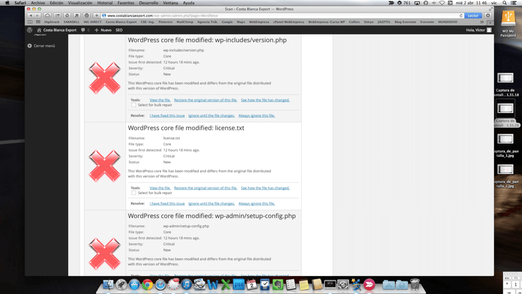Screen dimensions: 522x294
Task: Add bookmark with the plus toolbar button
Action: 96,16
